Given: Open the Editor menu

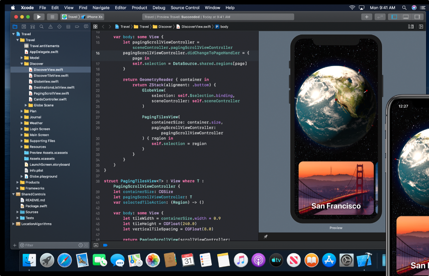Looking at the screenshot, I should coord(120,8).
